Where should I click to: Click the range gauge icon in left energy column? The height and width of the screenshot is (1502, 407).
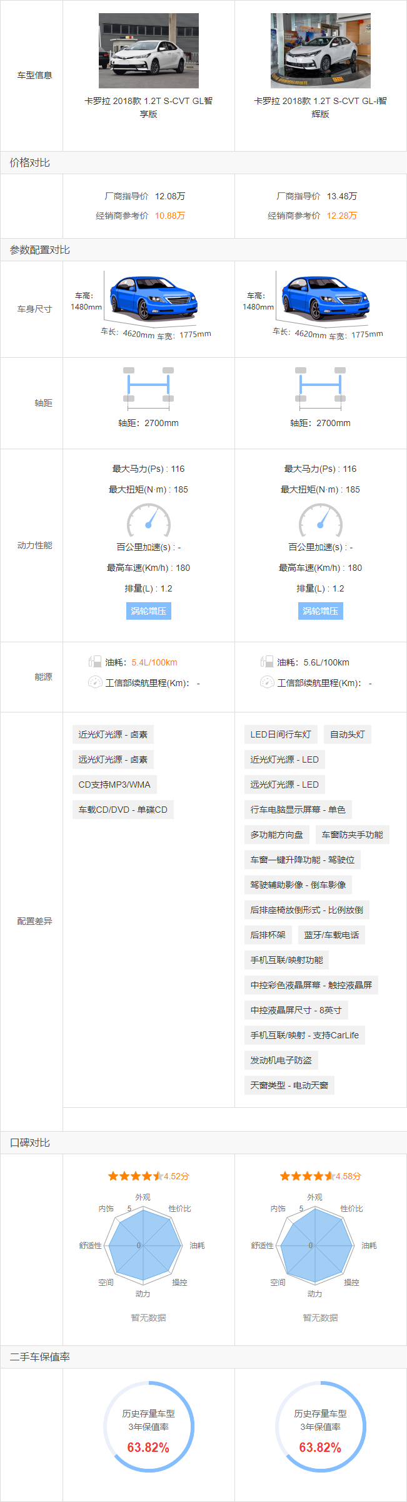95,682
